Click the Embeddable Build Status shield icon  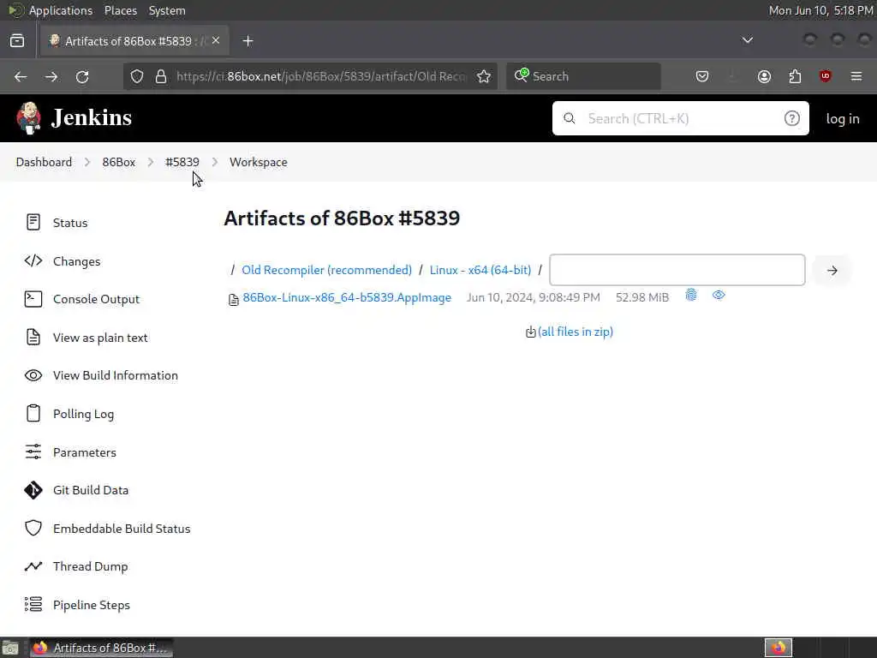coord(33,528)
